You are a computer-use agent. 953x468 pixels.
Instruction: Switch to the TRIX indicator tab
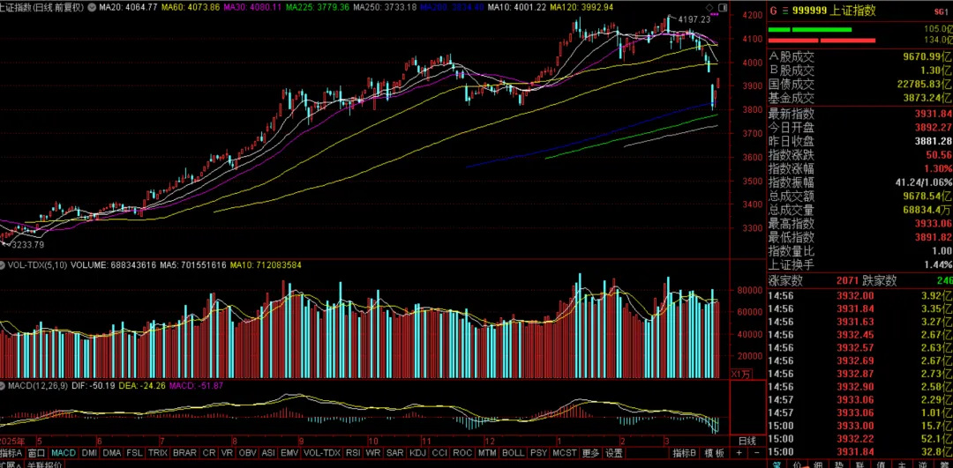(158, 453)
